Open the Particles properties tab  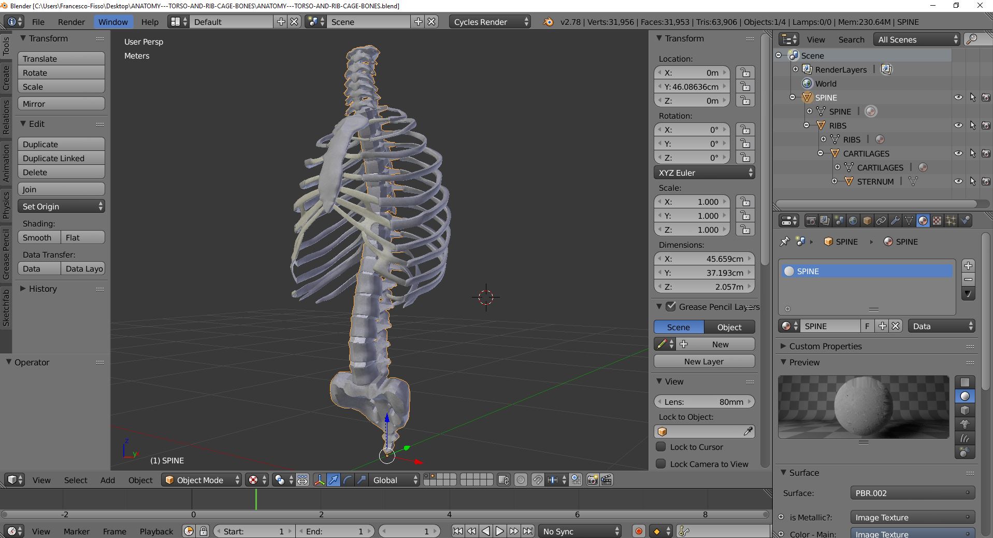point(952,220)
